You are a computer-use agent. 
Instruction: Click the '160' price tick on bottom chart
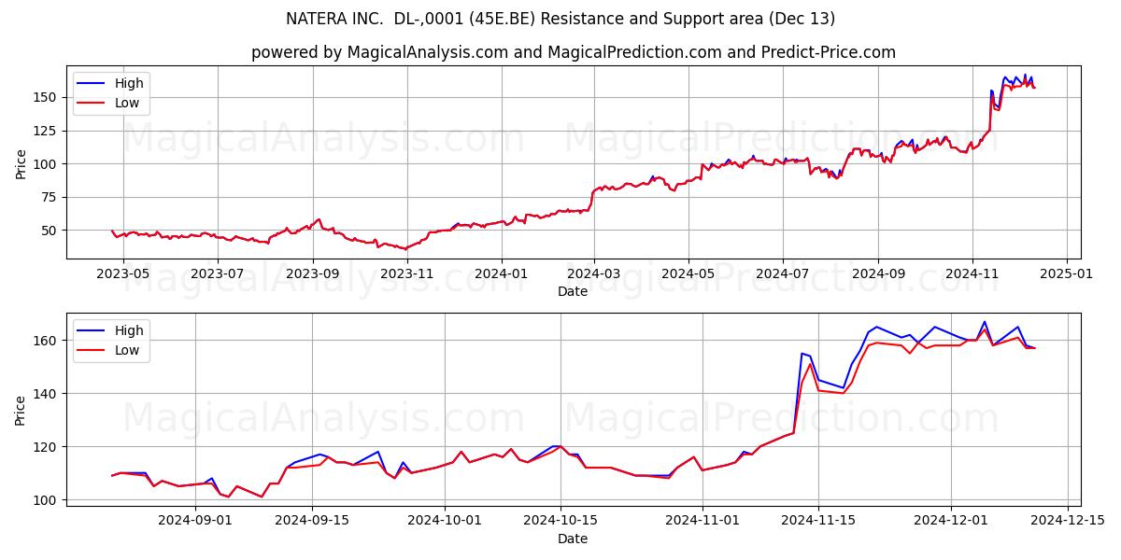coord(47,341)
